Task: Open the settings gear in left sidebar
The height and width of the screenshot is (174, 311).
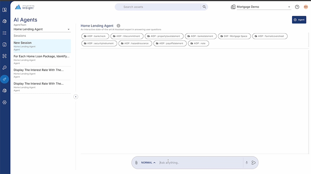Action: click(x=5, y=102)
